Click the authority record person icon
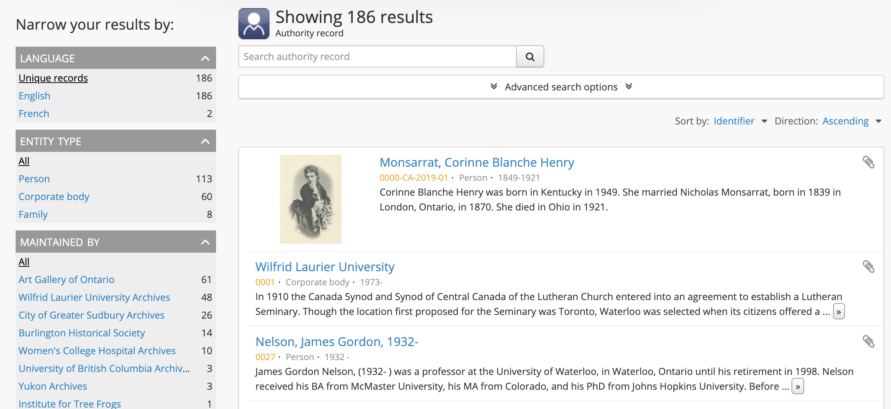The width and height of the screenshot is (891, 409). click(254, 24)
